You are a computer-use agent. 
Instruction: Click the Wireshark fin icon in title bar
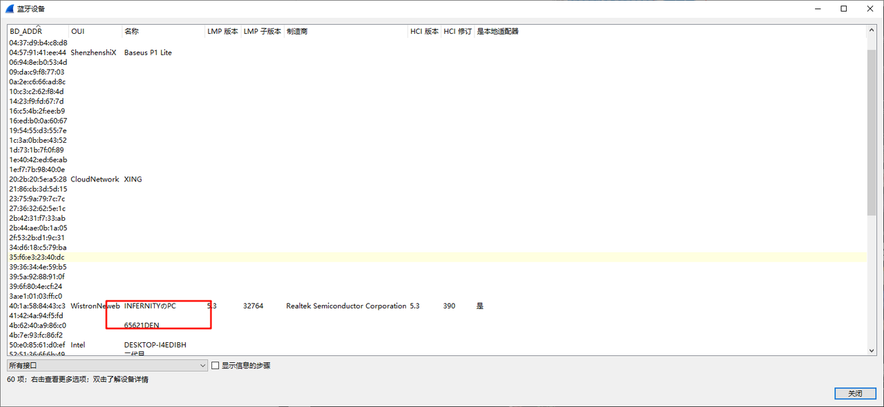pyautogui.click(x=9, y=8)
